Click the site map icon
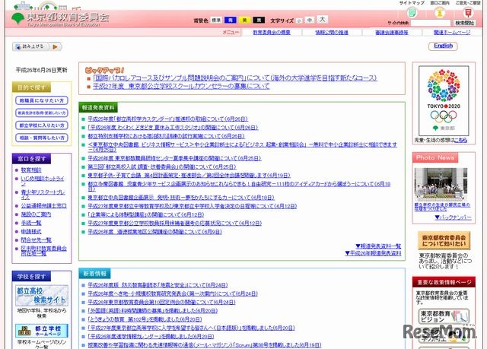The width and height of the screenshot is (487, 349). point(412,12)
